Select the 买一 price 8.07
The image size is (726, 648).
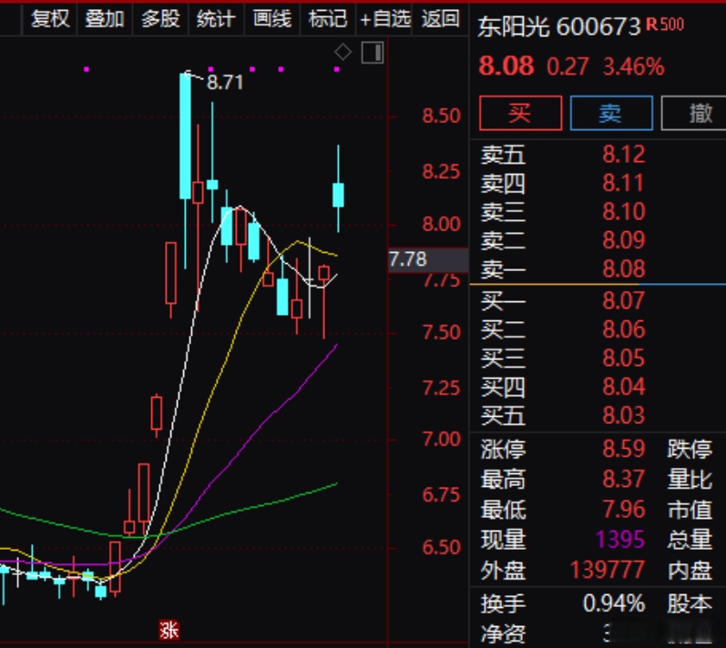click(624, 300)
